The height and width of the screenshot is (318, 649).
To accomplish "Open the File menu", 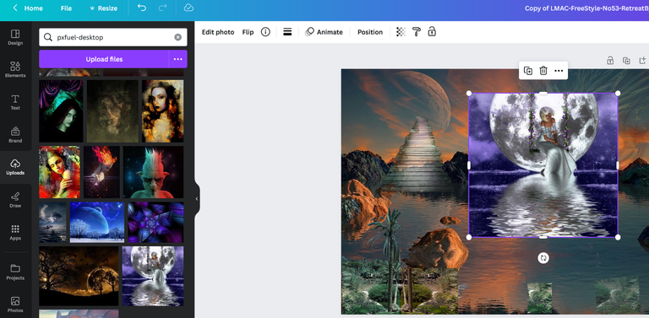I will point(66,8).
